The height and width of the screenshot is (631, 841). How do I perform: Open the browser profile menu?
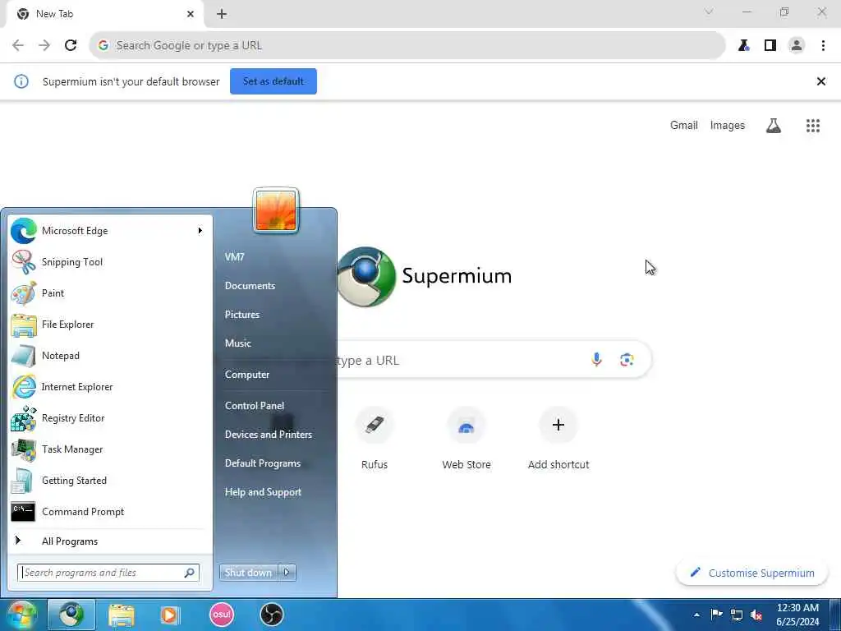click(x=797, y=45)
